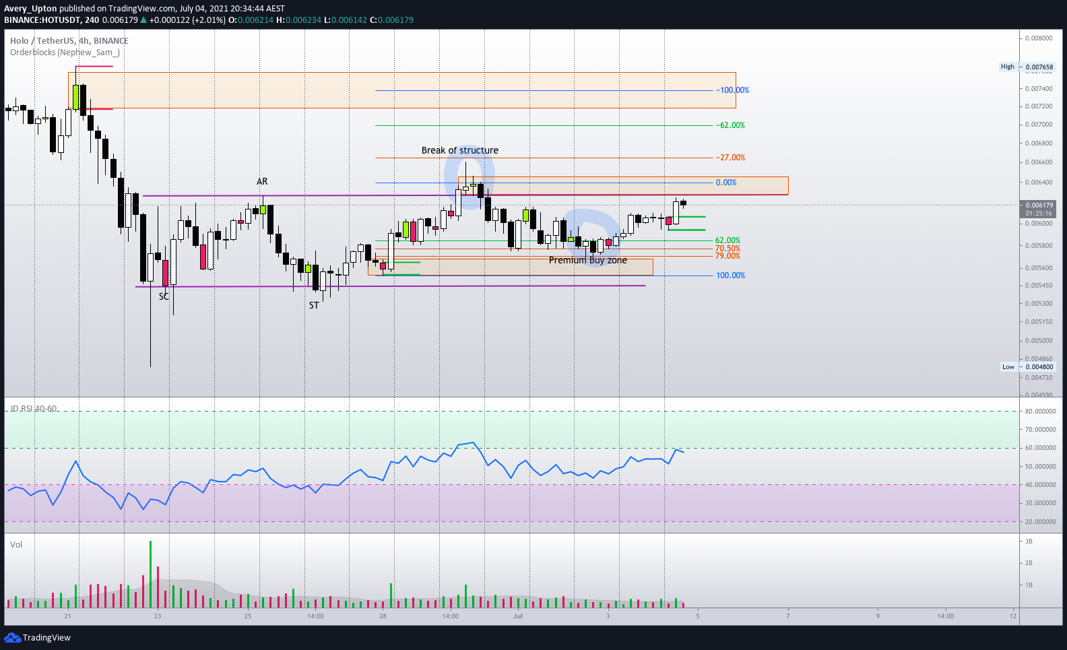Click the 60.000000 RSI axis value
The image size is (1067, 650).
click(1041, 448)
